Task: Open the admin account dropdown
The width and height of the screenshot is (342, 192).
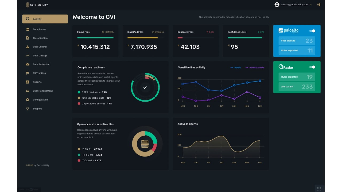Action: [x=293, y=5]
